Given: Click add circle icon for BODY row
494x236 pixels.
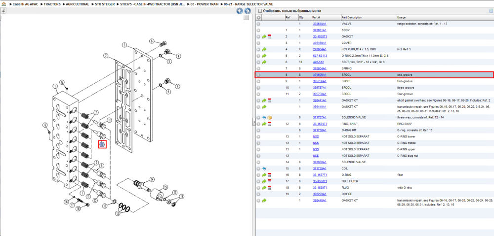Looking at the screenshot, I should click(258, 30).
